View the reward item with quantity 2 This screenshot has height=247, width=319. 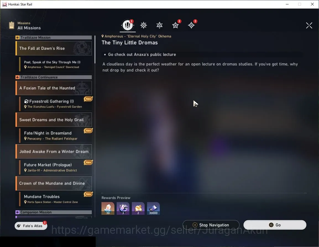138,208
